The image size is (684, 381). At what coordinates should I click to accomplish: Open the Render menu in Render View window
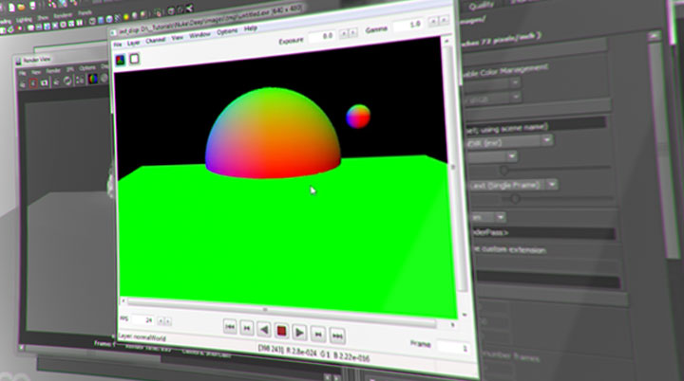click(x=53, y=70)
